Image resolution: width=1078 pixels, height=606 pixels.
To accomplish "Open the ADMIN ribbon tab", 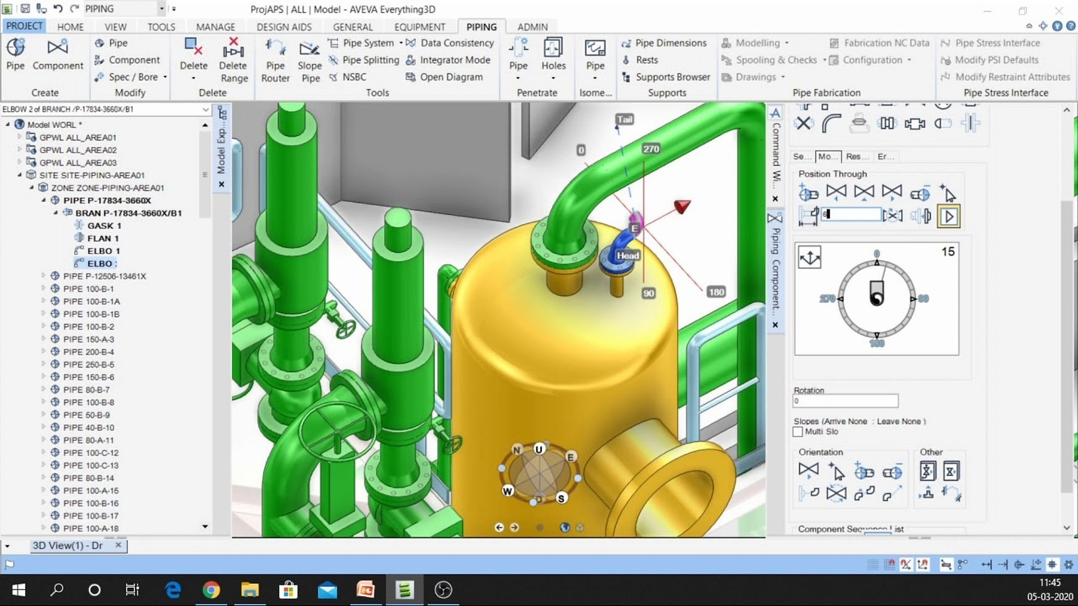I will point(532,27).
